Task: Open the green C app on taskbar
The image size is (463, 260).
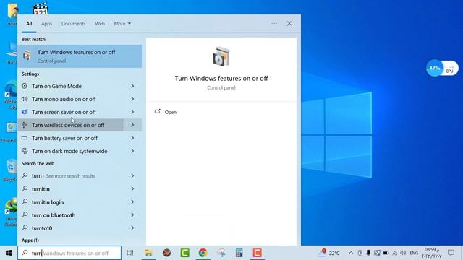Action: pos(185,253)
